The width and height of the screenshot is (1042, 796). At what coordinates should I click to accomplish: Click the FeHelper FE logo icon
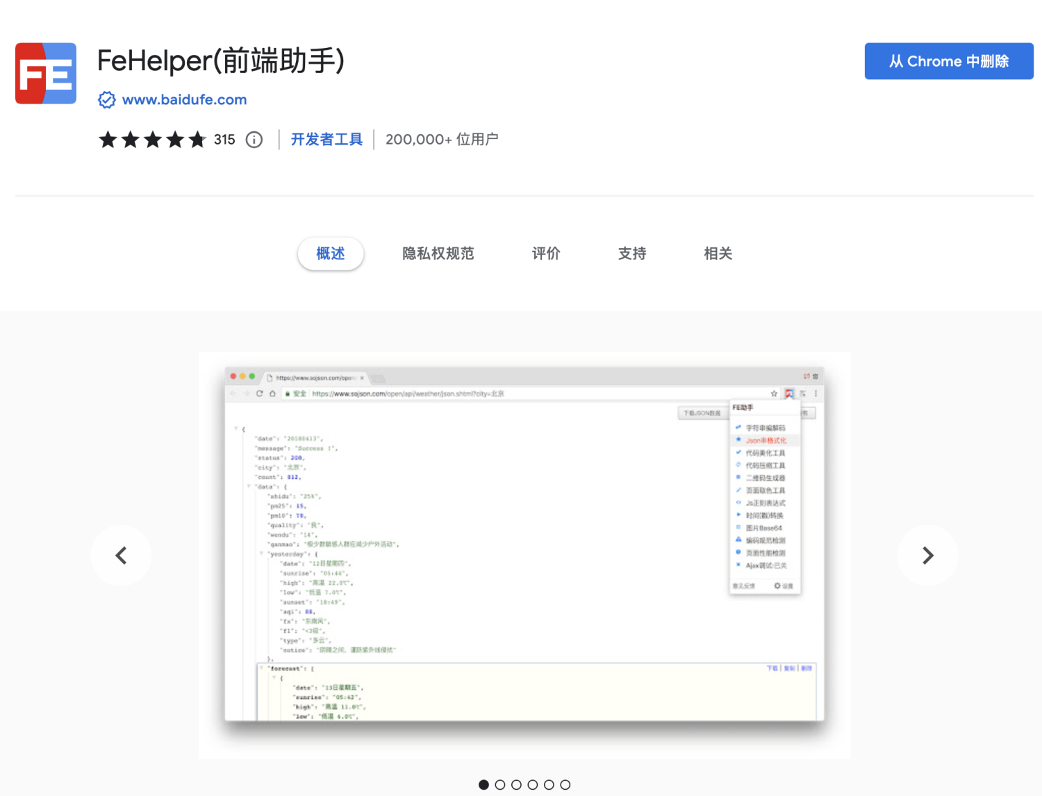point(46,74)
